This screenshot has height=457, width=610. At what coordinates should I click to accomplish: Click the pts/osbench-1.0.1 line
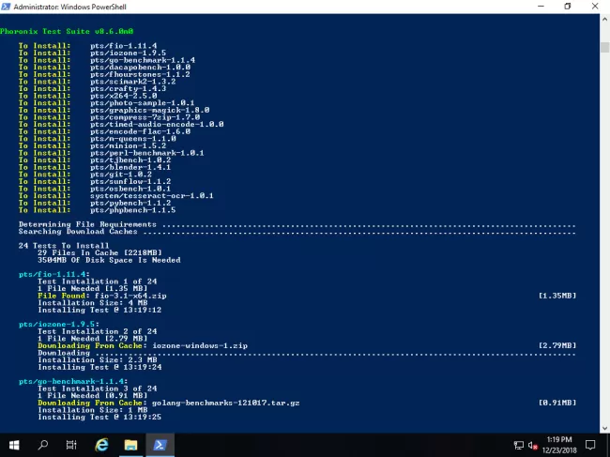[x=95, y=189]
